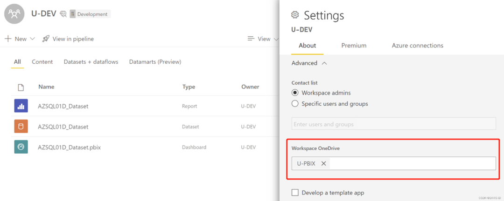Click the Settings gear icon
The image size is (504, 201).
click(x=295, y=15)
